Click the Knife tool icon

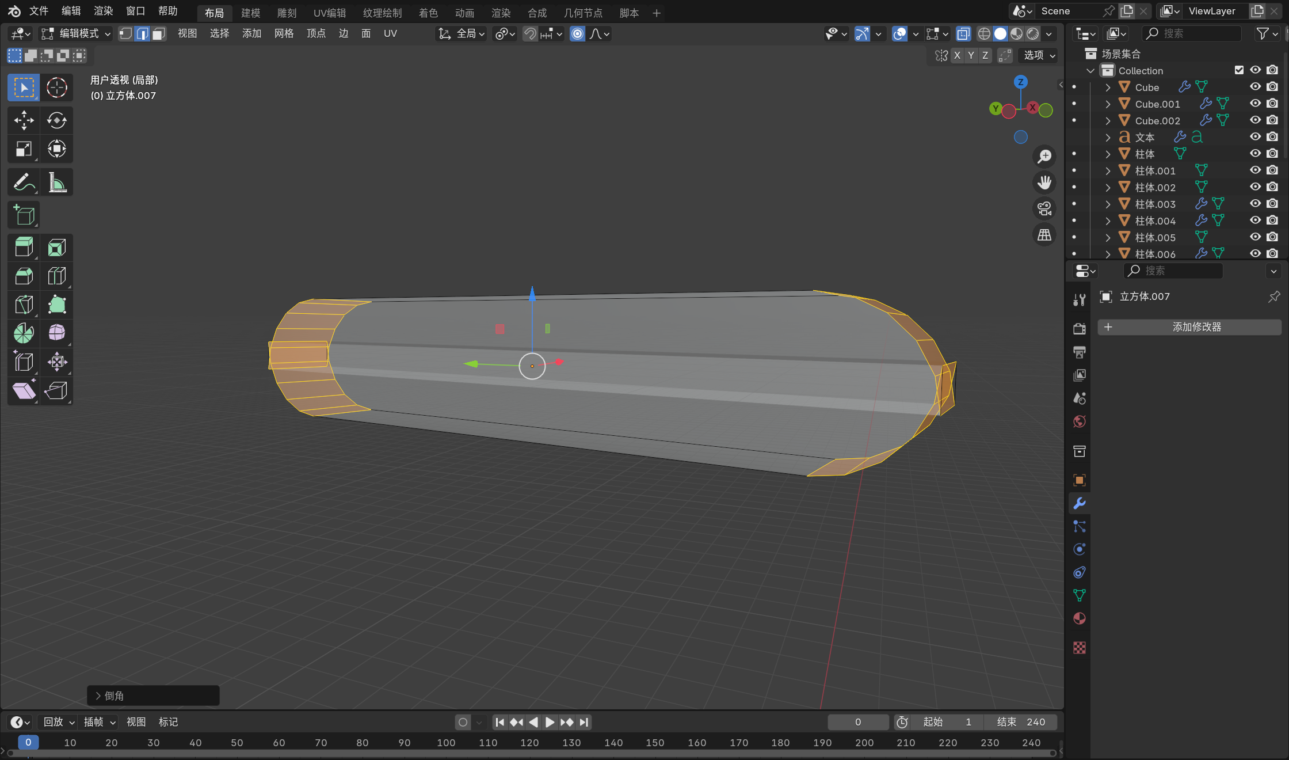[x=24, y=305]
